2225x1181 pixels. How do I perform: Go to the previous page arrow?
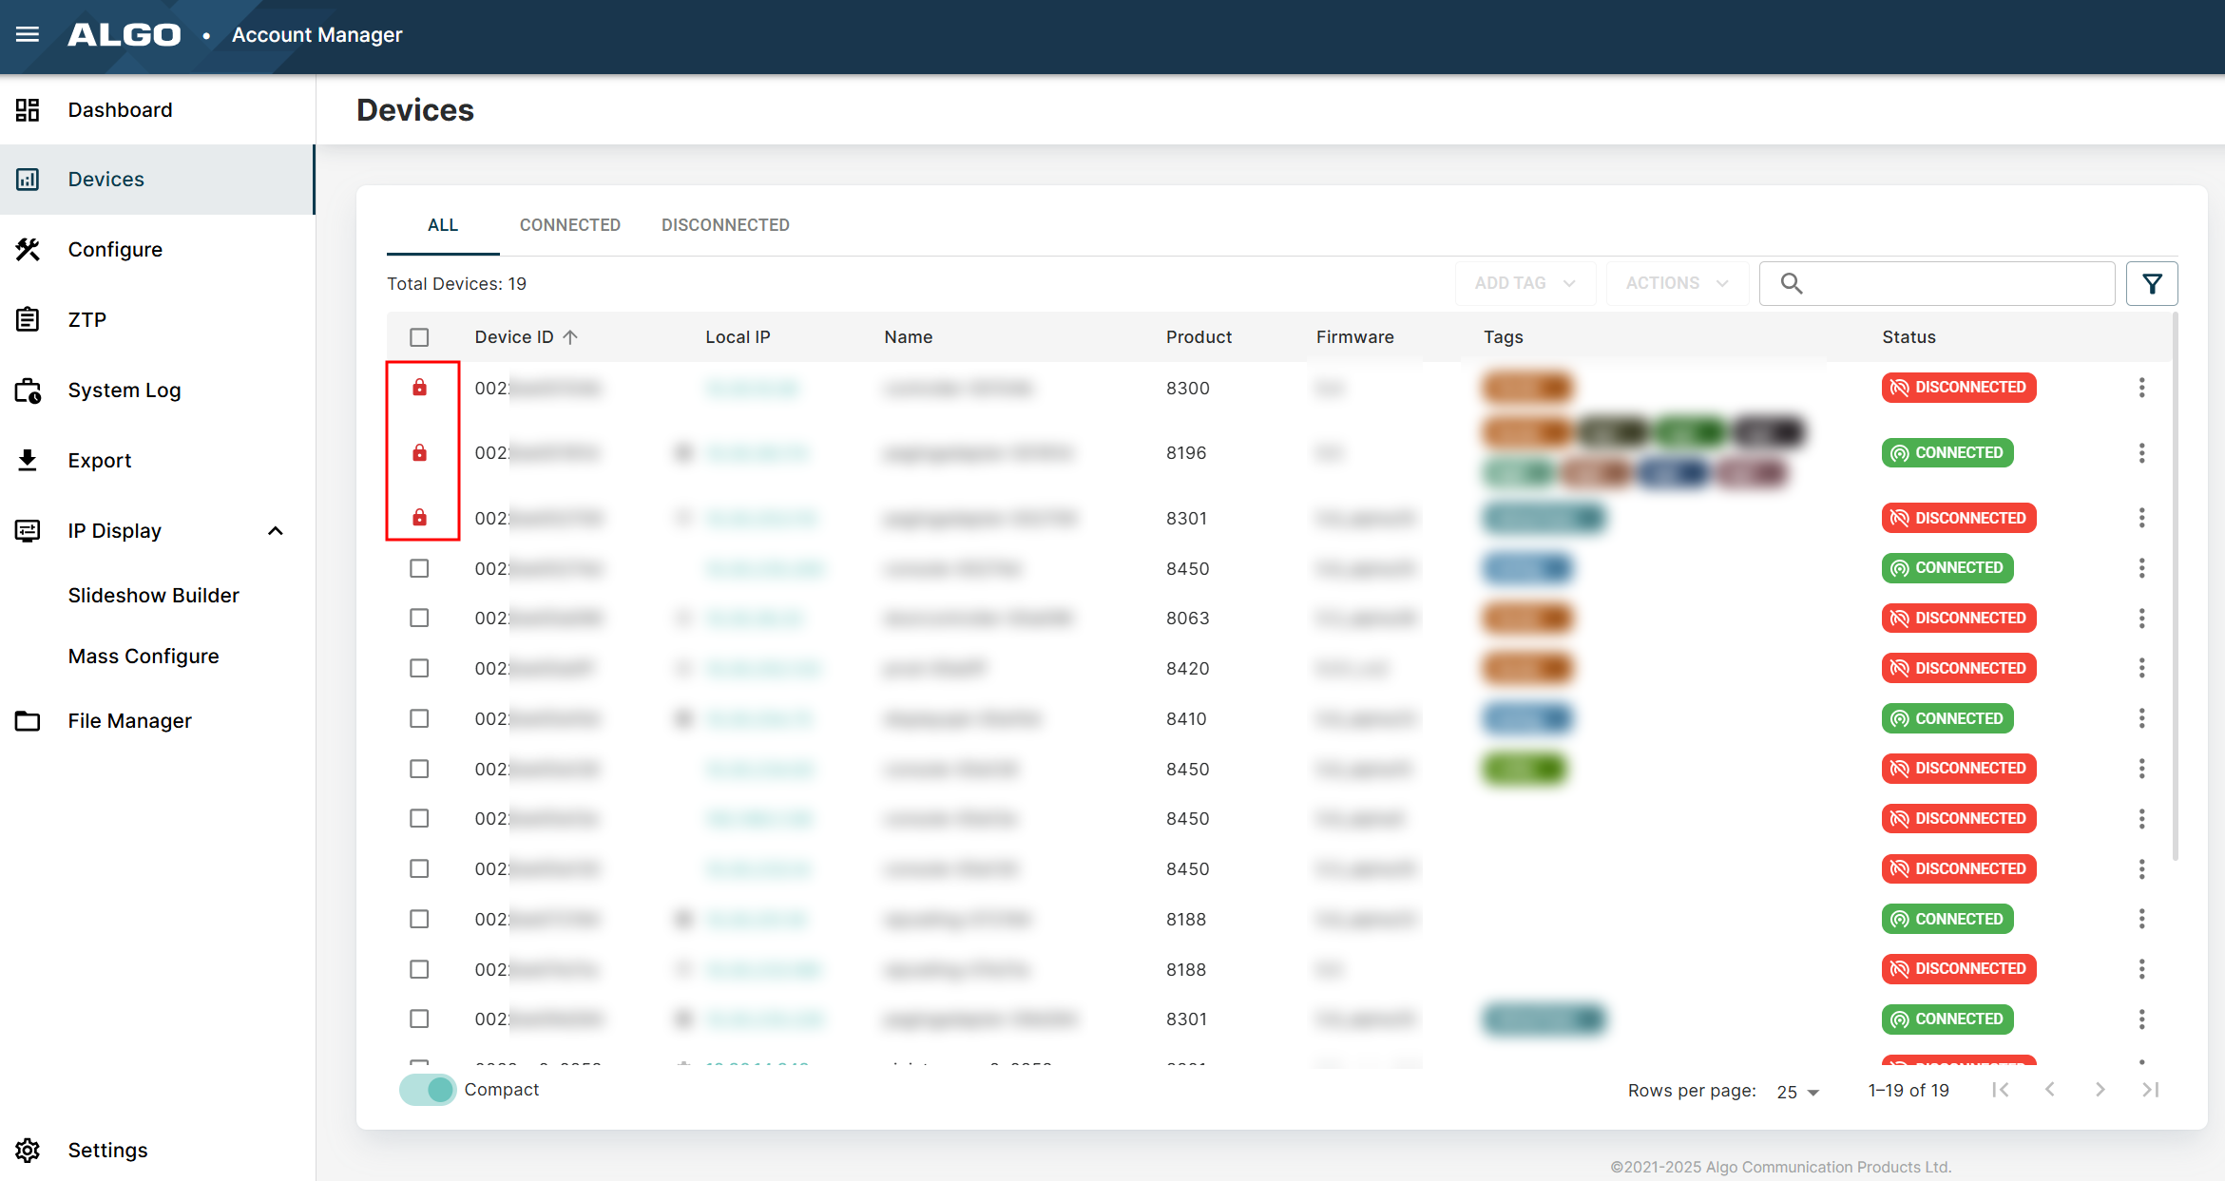pyautogui.click(x=2050, y=1090)
